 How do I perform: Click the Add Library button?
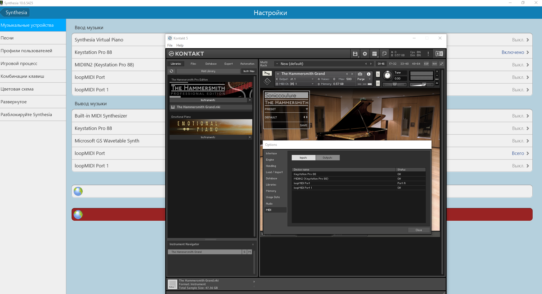point(208,71)
